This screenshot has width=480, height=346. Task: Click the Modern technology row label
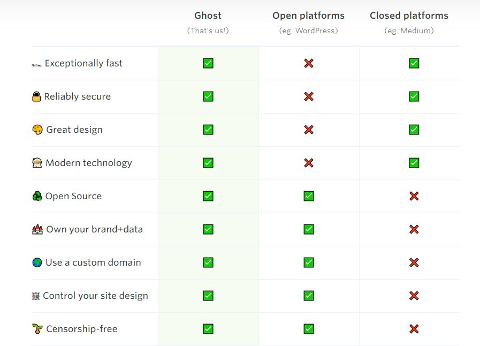pos(89,163)
